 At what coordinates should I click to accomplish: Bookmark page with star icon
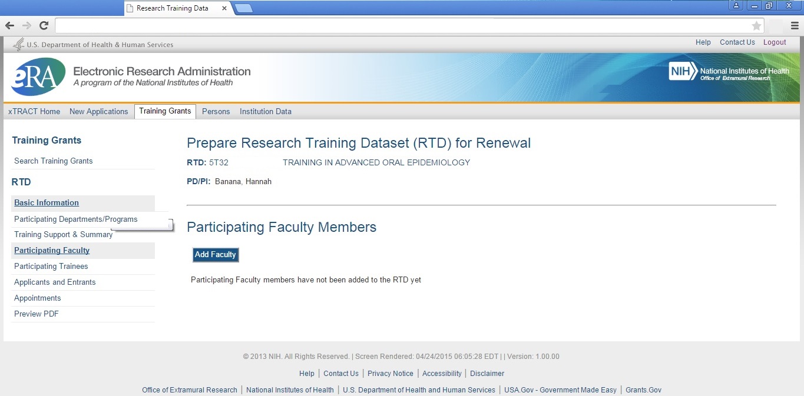click(x=756, y=26)
